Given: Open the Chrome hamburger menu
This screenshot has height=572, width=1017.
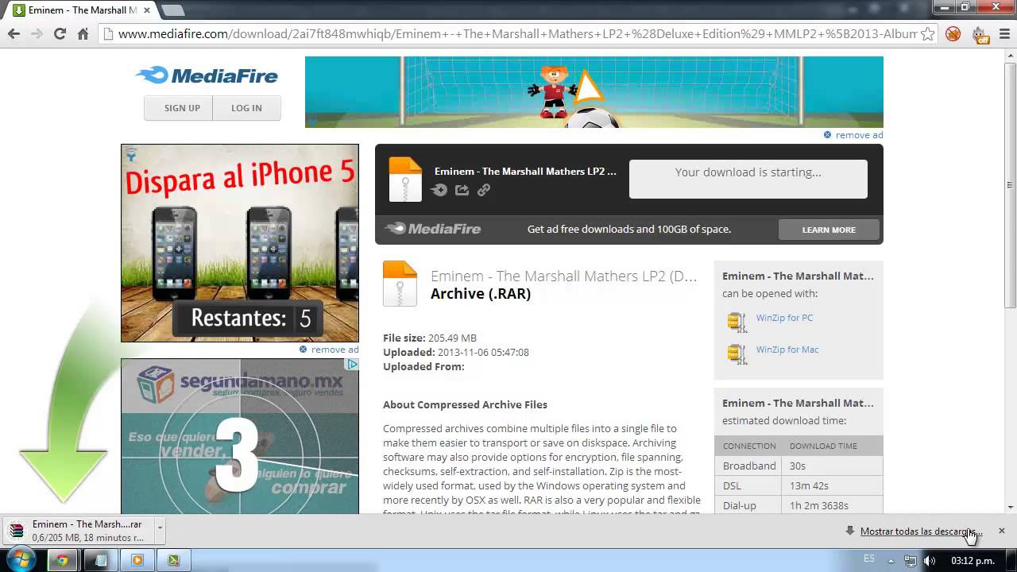Looking at the screenshot, I should coord(1003,34).
